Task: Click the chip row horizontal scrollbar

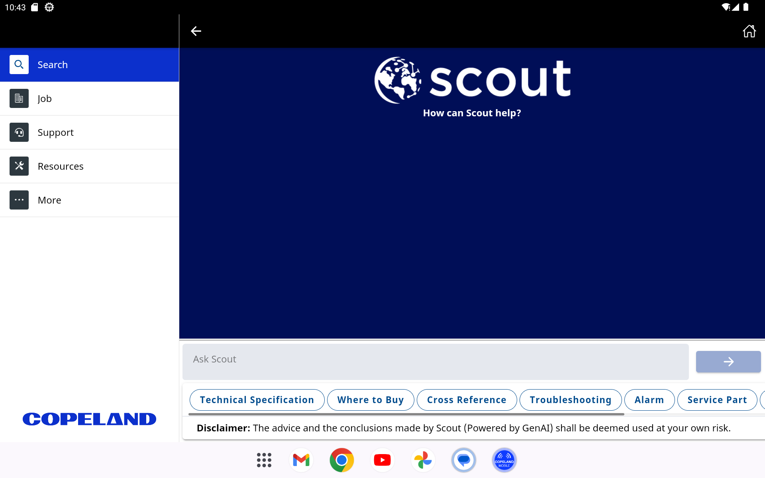Action: click(x=406, y=414)
